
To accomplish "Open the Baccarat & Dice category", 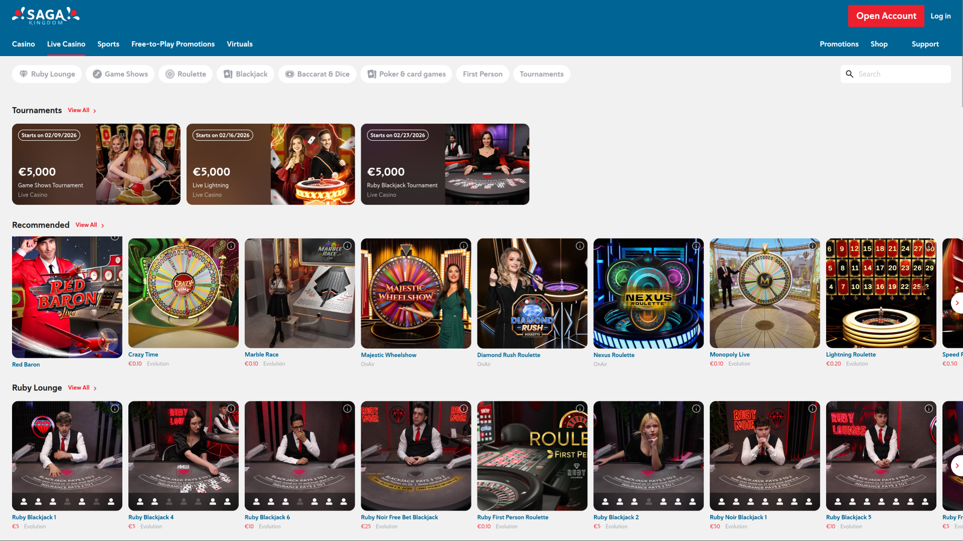I will 317,74.
